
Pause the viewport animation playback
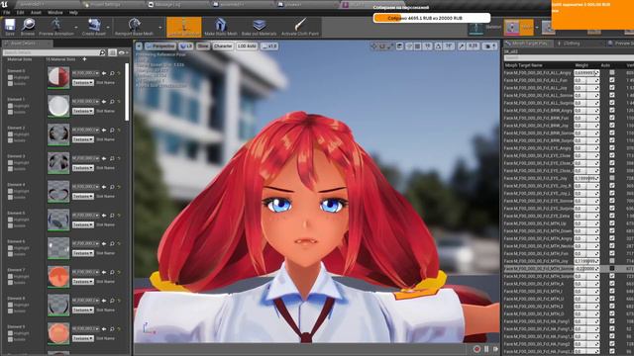point(486,349)
